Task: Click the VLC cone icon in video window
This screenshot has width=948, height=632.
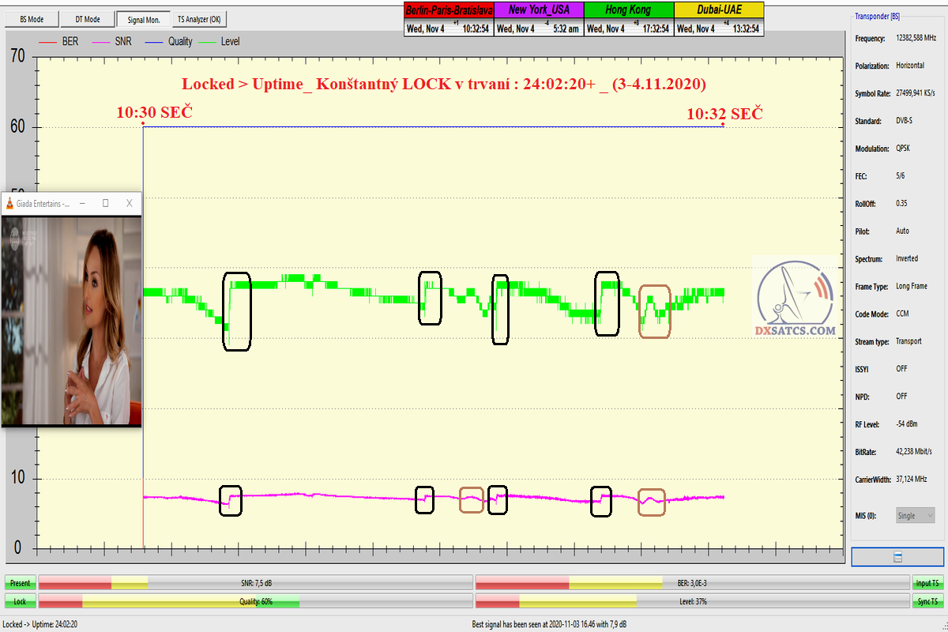Action: pyautogui.click(x=9, y=204)
